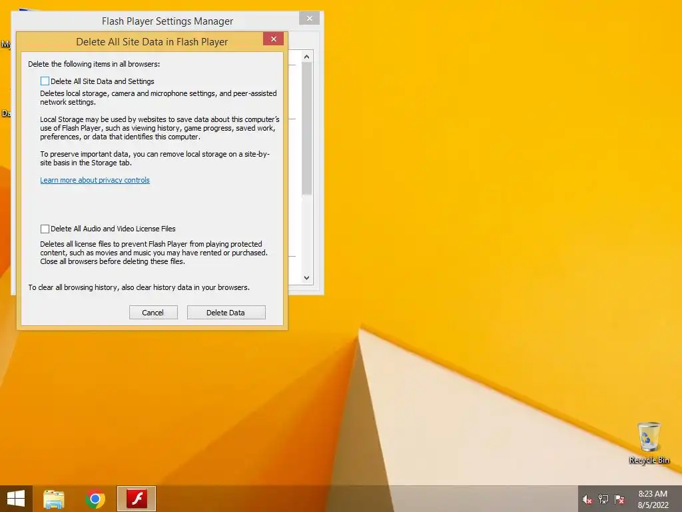
Task: Click the muted speaker tray icon
Action: click(587, 499)
